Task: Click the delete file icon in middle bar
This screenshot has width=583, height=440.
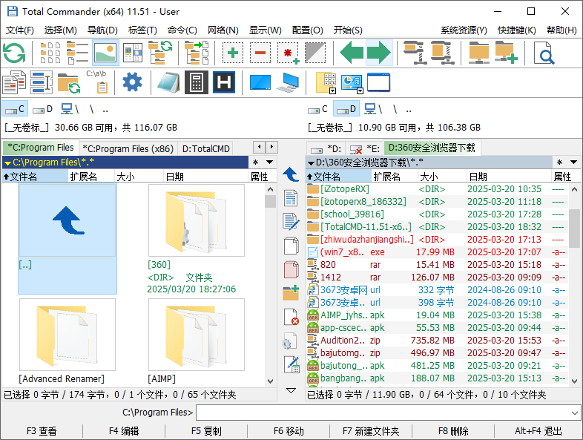Action: coord(291,317)
